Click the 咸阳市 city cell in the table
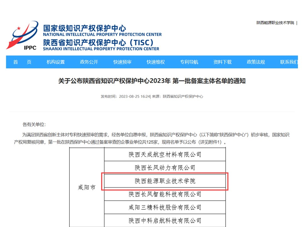302x227 pixels. point(87,188)
